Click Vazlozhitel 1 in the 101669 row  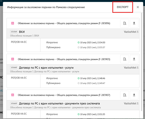coord(131,104)
